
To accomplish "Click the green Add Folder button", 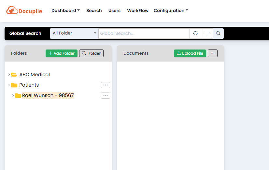I will (x=62, y=53).
